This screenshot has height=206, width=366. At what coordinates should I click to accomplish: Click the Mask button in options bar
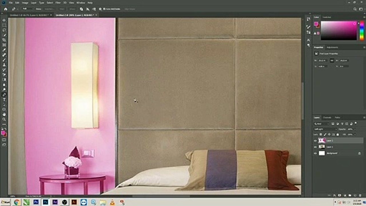point(62,9)
